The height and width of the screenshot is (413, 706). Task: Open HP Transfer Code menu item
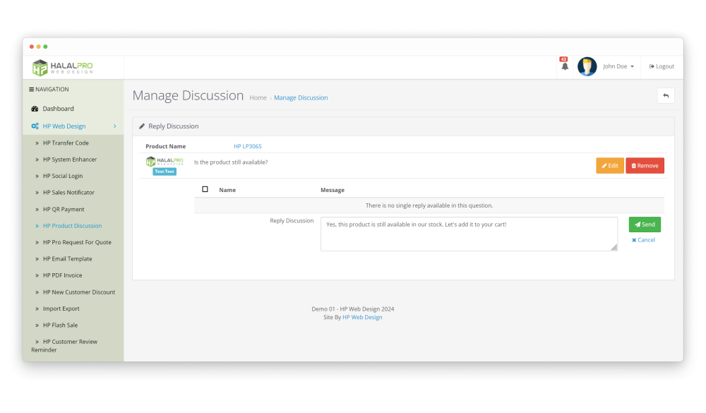point(66,143)
